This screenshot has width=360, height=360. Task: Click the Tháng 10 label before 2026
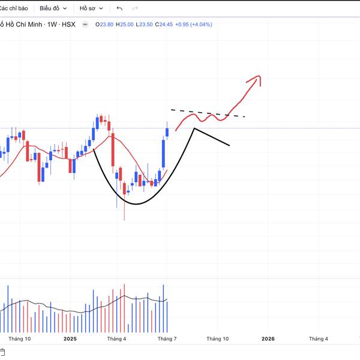(x=217, y=338)
